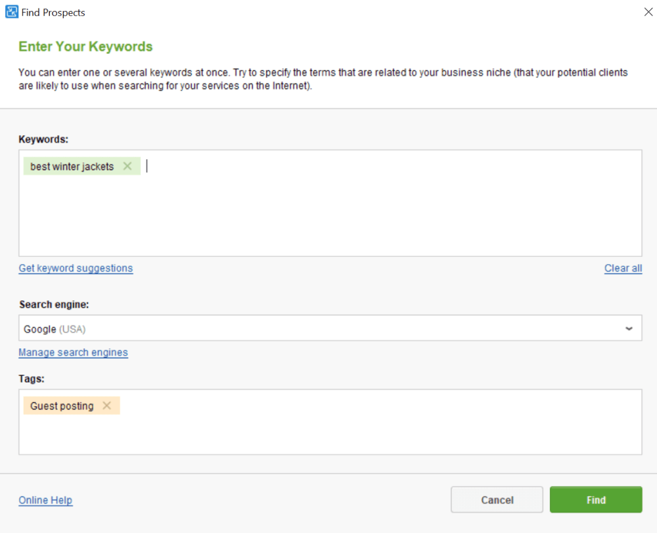Open the Search engine dropdown
The height and width of the screenshot is (533, 657).
point(330,328)
